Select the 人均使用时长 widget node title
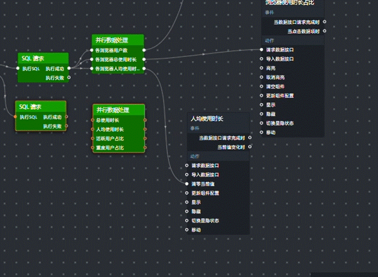Viewport: 378px width, 277px height. point(207,119)
